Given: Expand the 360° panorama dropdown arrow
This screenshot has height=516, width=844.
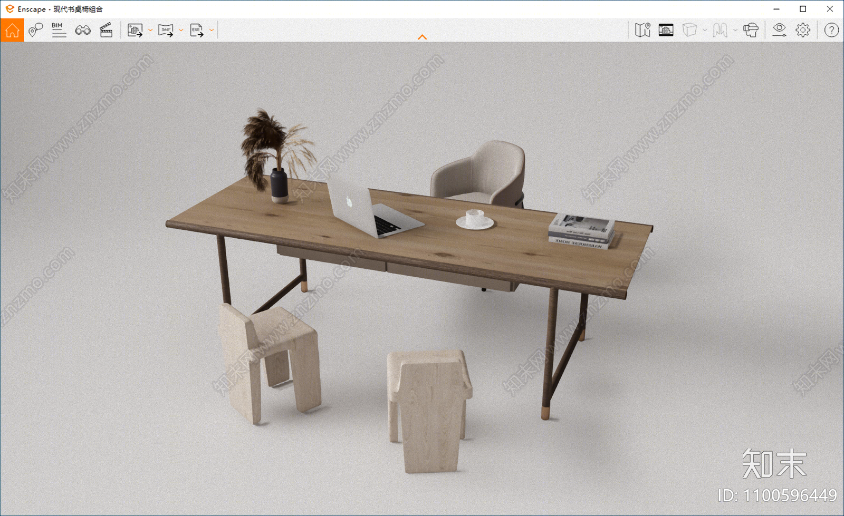Looking at the screenshot, I should (x=181, y=30).
